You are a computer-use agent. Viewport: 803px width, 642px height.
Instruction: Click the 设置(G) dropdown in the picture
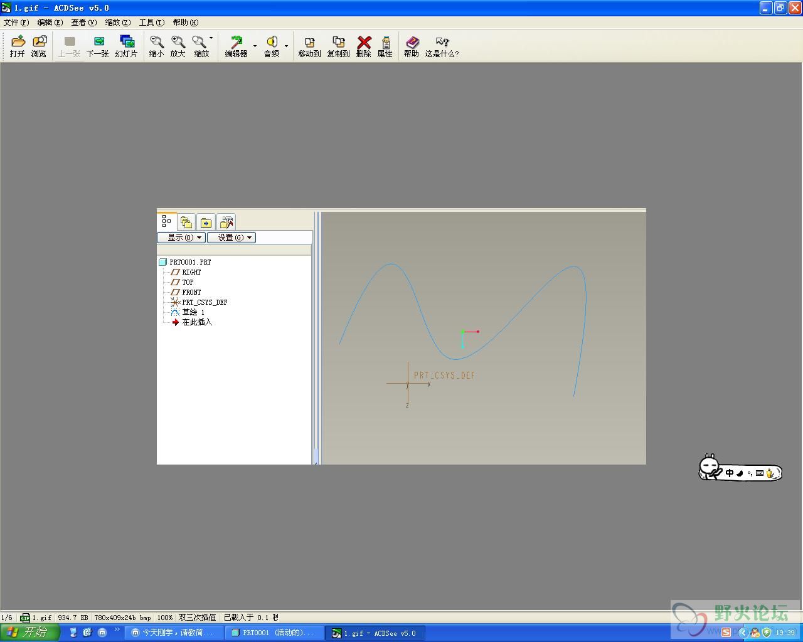click(231, 238)
